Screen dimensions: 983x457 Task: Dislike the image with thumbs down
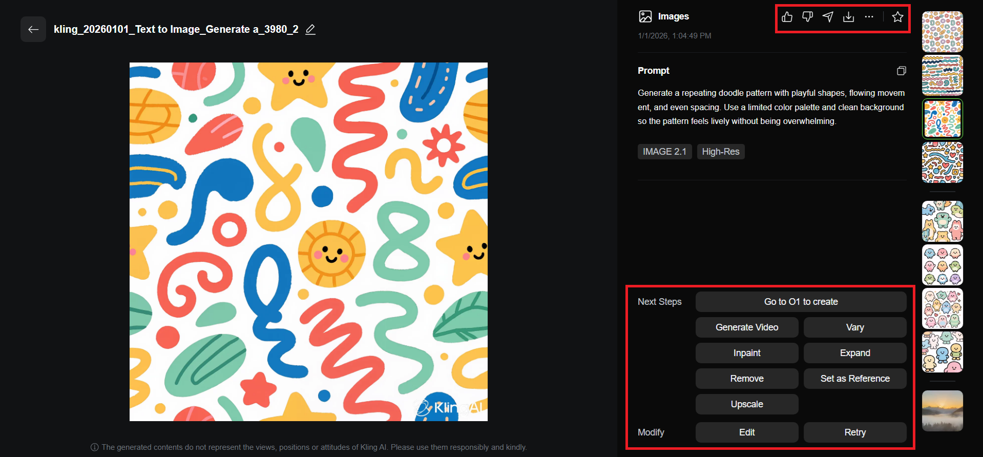coord(808,17)
